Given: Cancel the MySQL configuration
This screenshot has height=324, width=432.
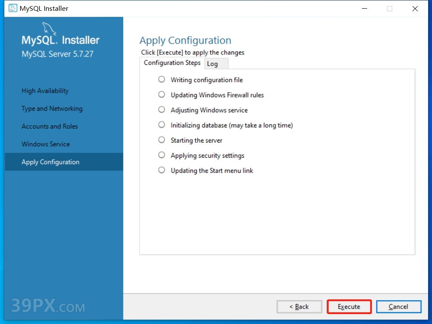Looking at the screenshot, I should point(398,307).
